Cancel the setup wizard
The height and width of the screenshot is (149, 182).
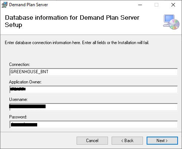(92, 141)
